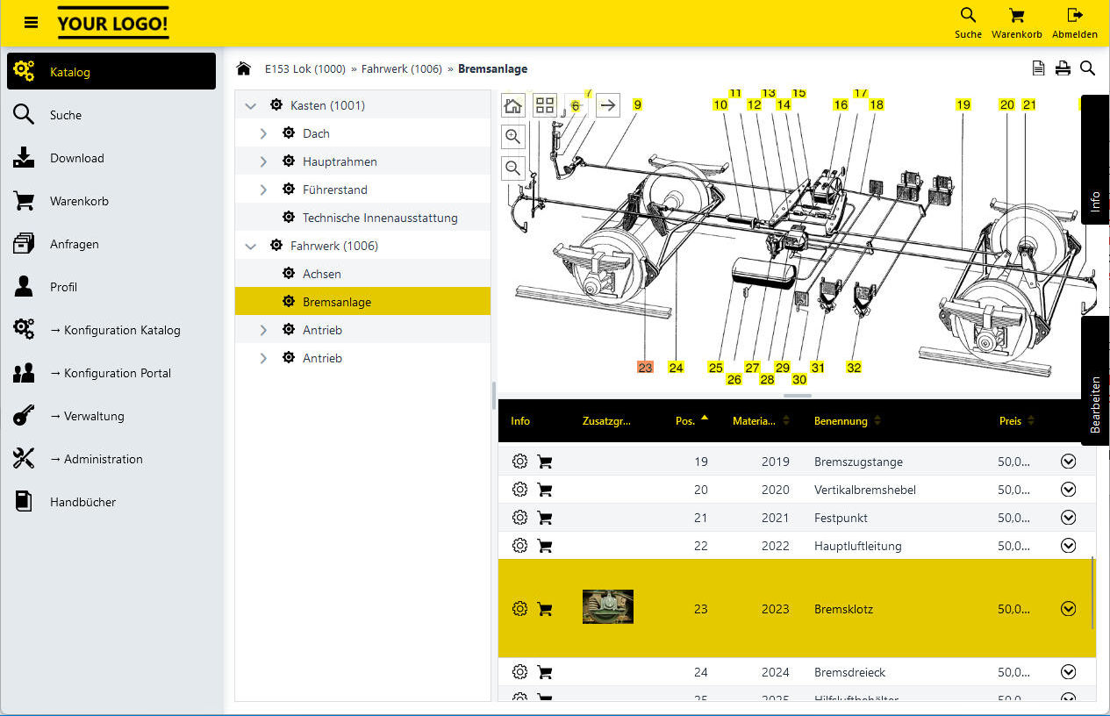Open the Download sidebar menu item
This screenshot has width=1110, height=716.
click(76, 158)
